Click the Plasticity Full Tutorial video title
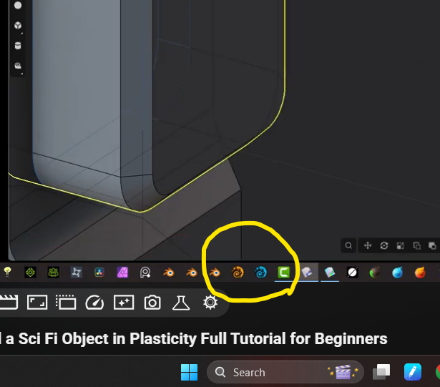The image size is (440, 387). pyautogui.click(x=194, y=338)
